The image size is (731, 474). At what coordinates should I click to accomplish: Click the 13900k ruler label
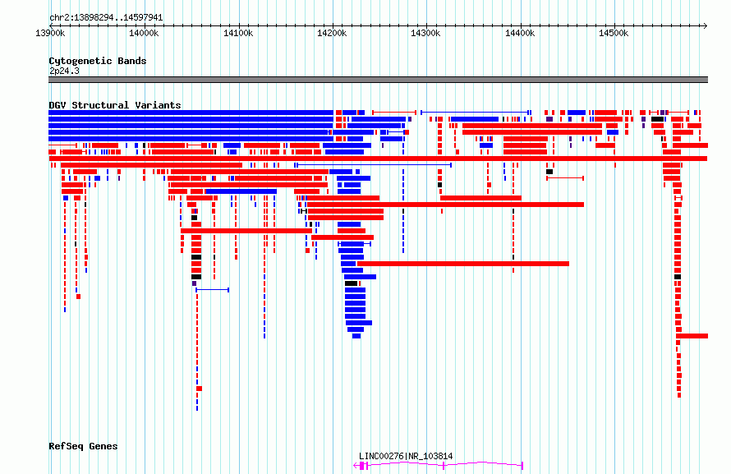[x=50, y=33]
